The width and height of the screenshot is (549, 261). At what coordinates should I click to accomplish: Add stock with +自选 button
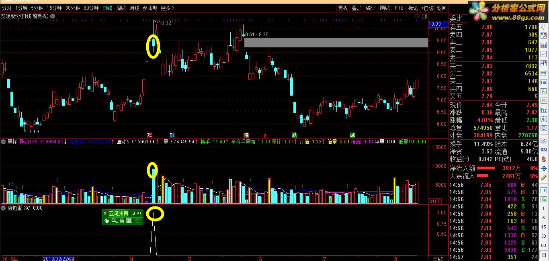[x=428, y=8]
